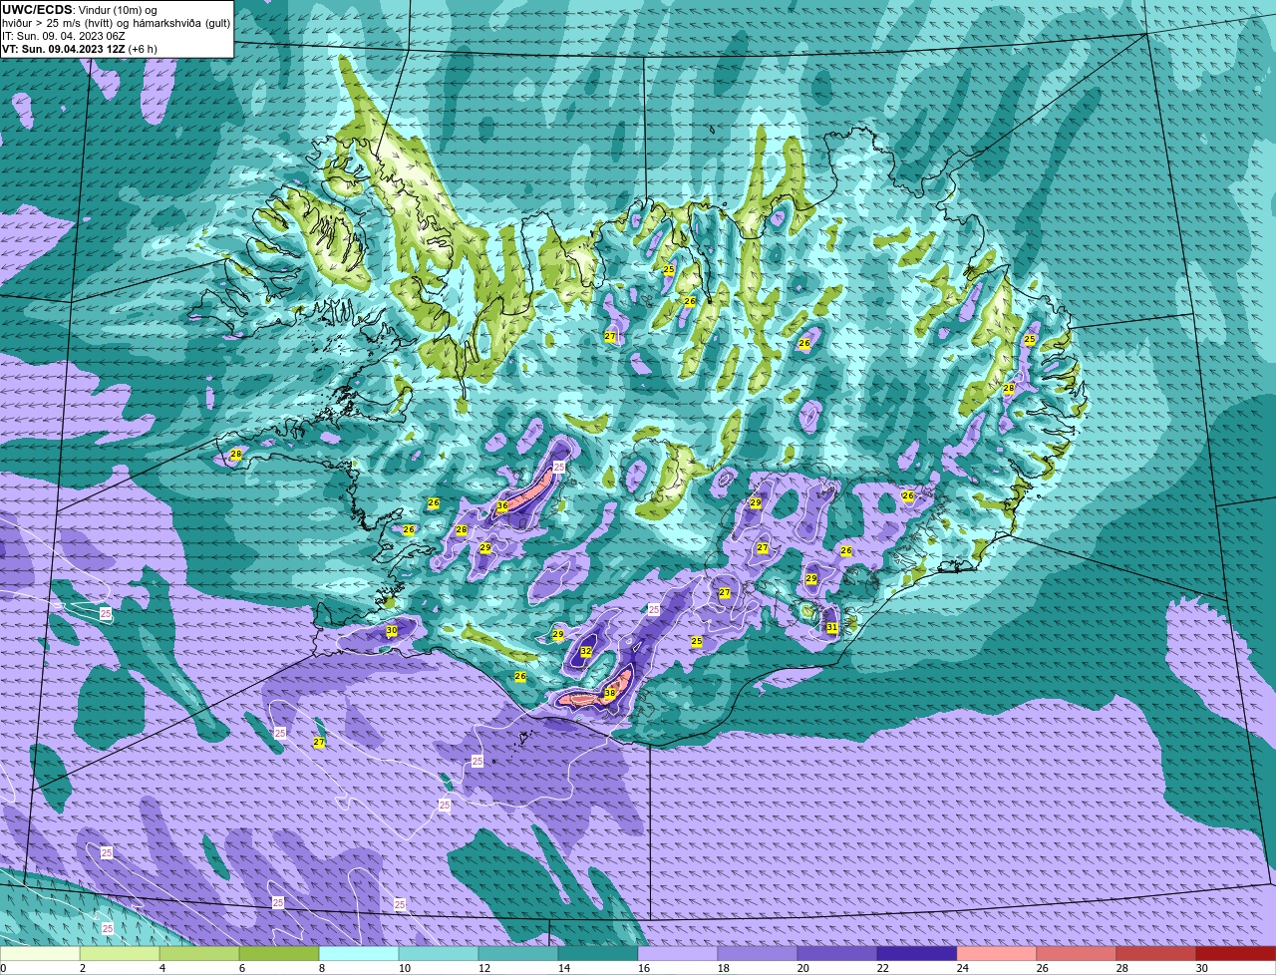Select the 8–10 m/s pale cyan legend swatch
Screen dimensions: 1276x975
coord(359,954)
